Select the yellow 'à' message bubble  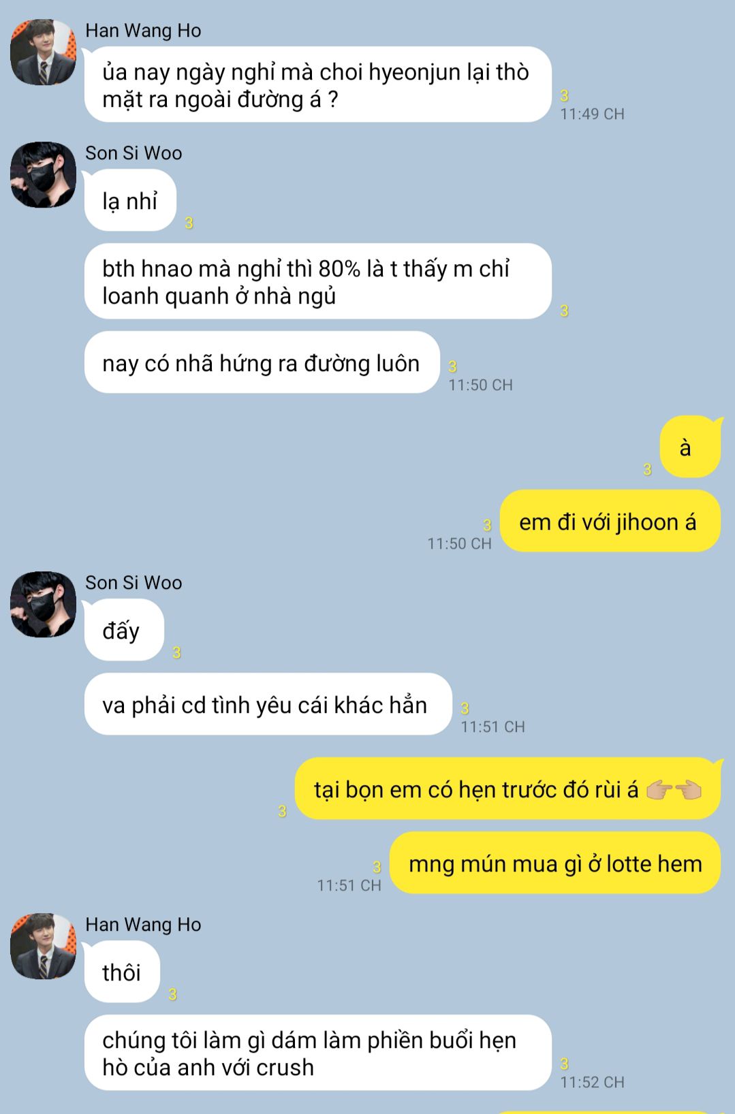click(689, 447)
